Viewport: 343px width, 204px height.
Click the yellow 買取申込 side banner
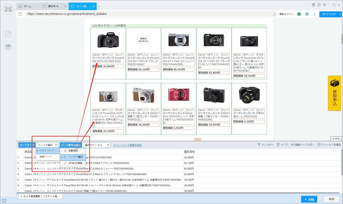point(335,93)
